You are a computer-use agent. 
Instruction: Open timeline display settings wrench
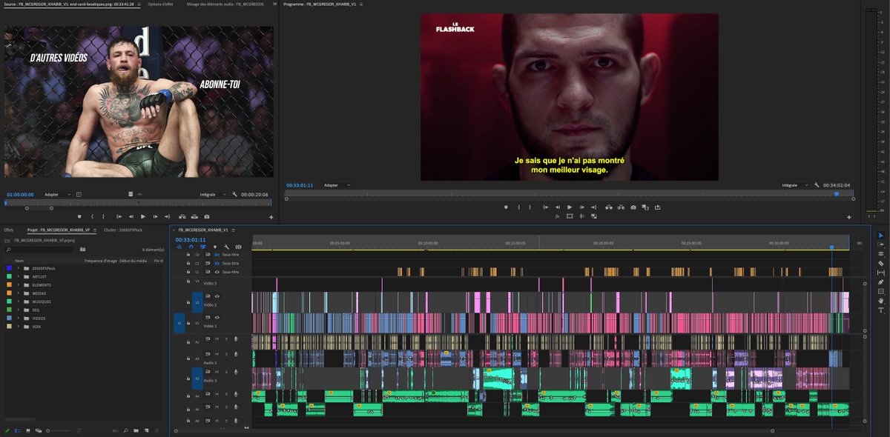pyautogui.click(x=226, y=247)
